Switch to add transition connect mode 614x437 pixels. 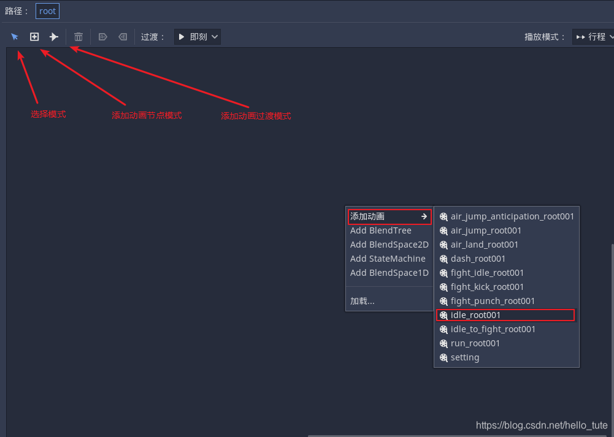tap(53, 37)
